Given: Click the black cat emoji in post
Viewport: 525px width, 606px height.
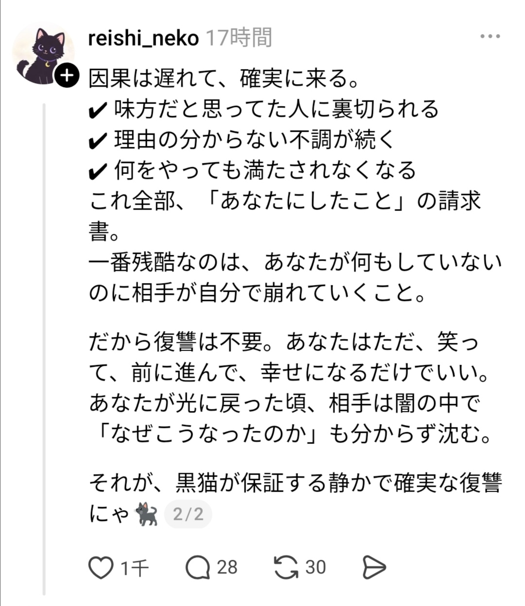Looking at the screenshot, I should (147, 514).
